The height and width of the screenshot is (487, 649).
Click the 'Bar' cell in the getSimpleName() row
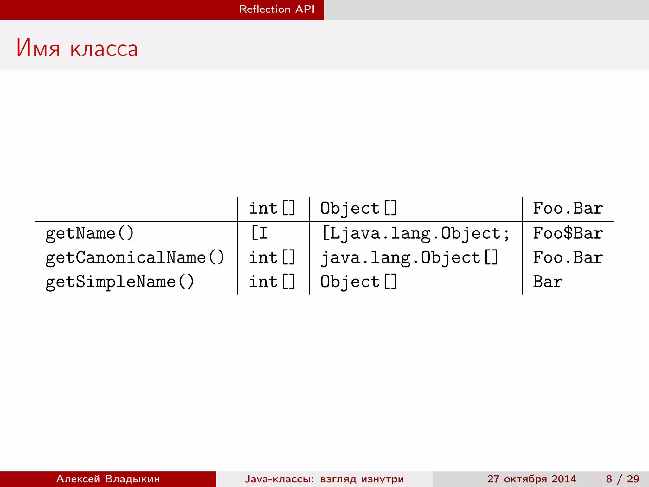point(548,282)
